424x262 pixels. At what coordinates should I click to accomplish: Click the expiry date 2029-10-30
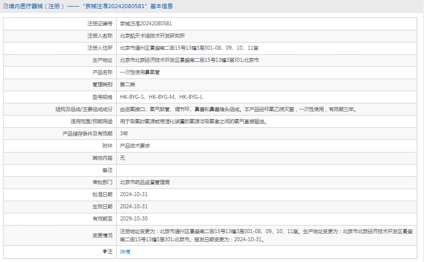[134, 218]
